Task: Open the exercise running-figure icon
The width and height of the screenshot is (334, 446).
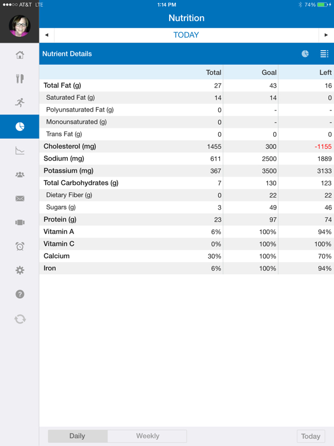Action: (x=19, y=103)
